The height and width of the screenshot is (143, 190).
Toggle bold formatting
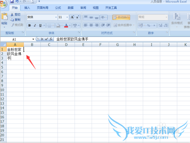[29, 26]
